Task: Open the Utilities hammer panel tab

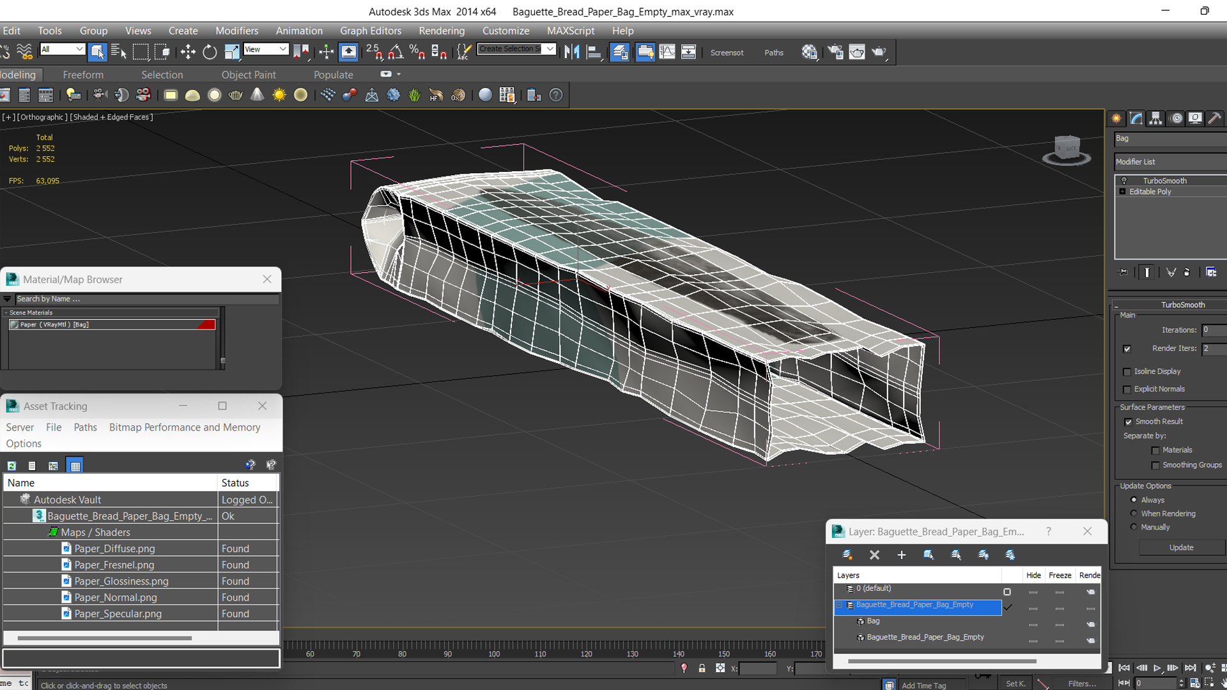Action: tap(1215, 118)
